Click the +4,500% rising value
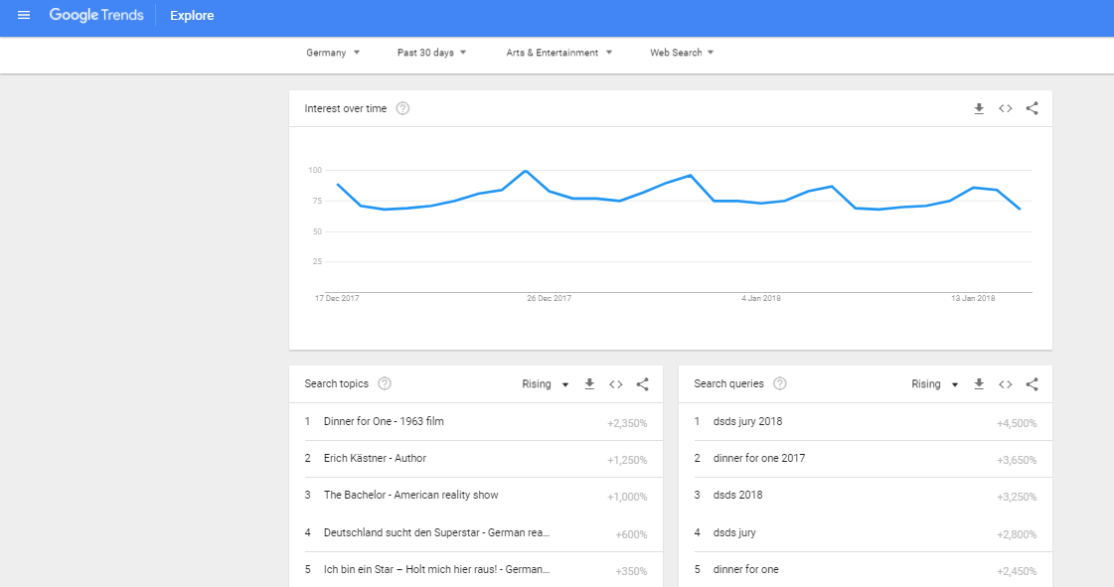The height and width of the screenshot is (587, 1114). pos(1017,424)
